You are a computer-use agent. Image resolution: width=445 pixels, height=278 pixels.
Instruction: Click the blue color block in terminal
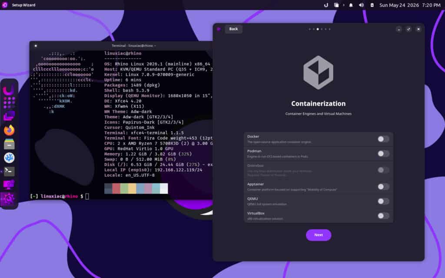[140, 189]
